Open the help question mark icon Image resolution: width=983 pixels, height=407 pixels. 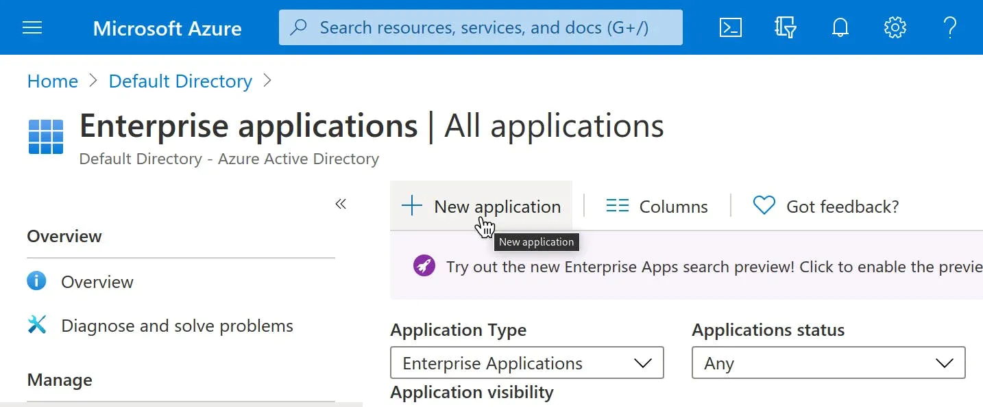[x=949, y=27]
